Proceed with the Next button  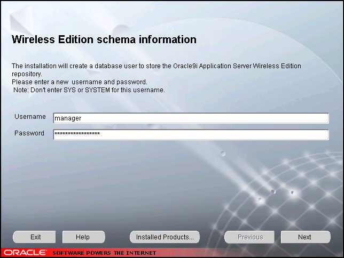[x=306, y=237]
